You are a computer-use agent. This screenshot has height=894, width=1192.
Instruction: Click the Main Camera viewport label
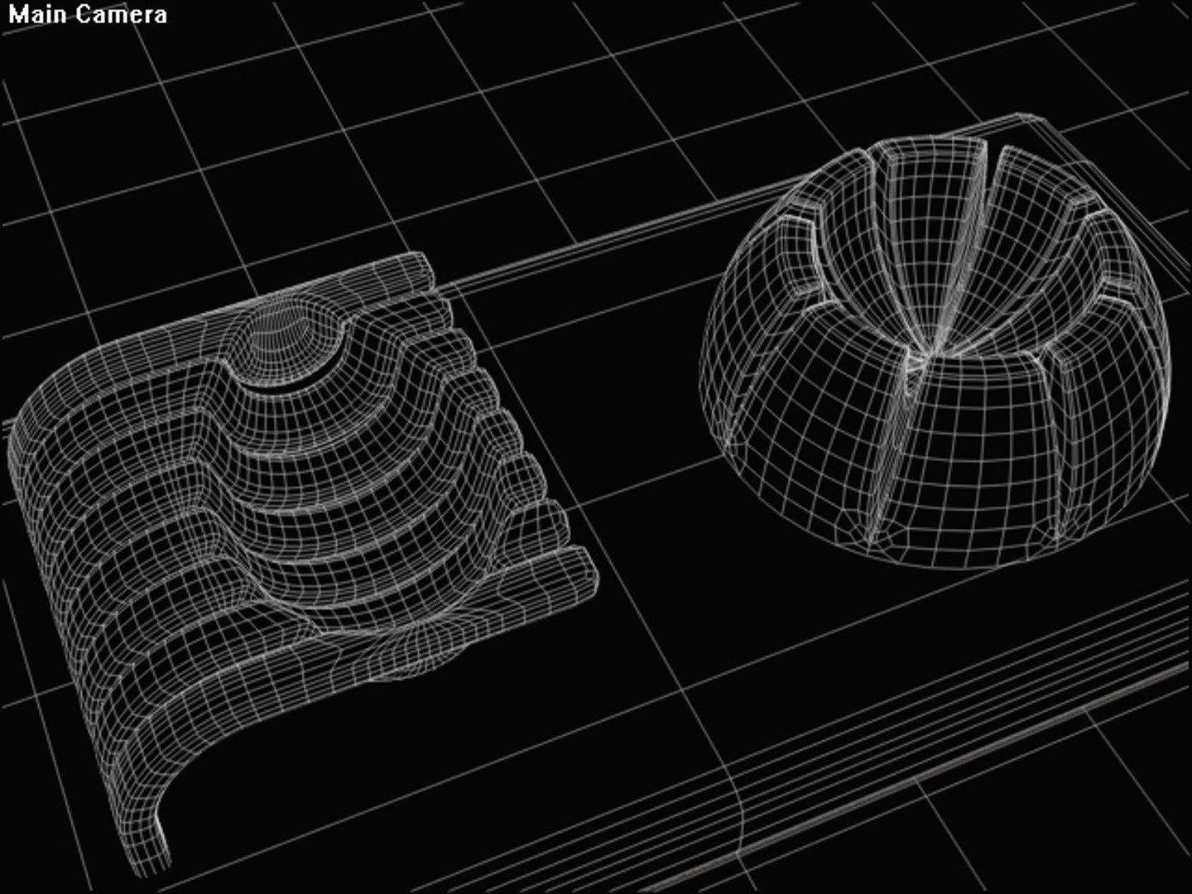pos(88,14)
